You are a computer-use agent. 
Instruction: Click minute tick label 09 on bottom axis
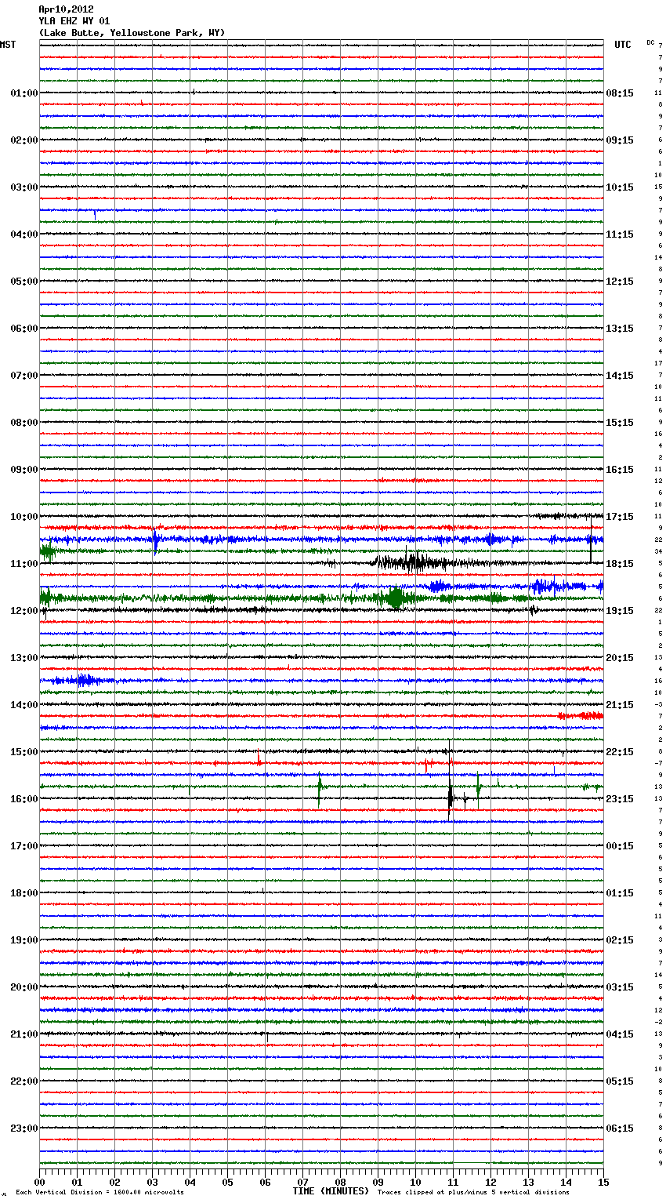378,1182
